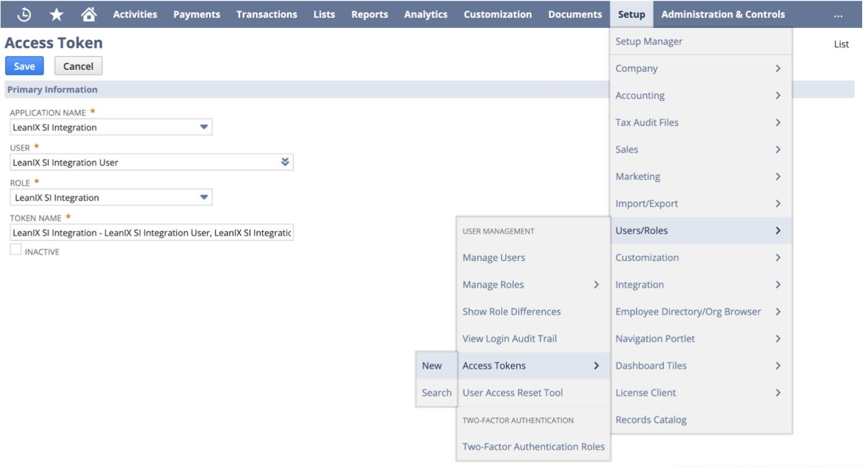This screenshot has width=864, height=470.
Task: Open Administration & Controls menu
Action: point(723,14)
